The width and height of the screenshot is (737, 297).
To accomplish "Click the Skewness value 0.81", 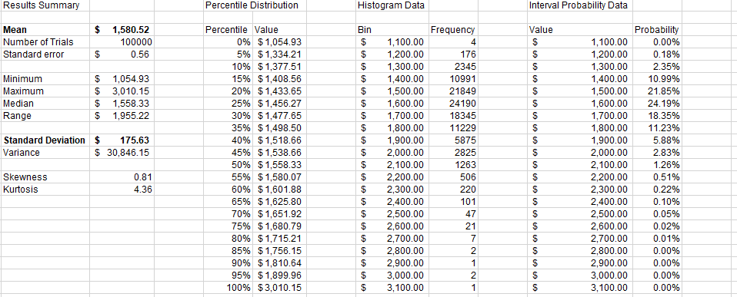I will pyautogui.click(x=122, y=177).
